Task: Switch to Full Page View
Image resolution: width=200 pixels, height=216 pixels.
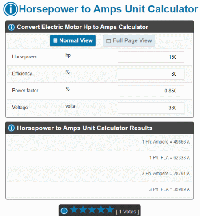Action: 129,40
